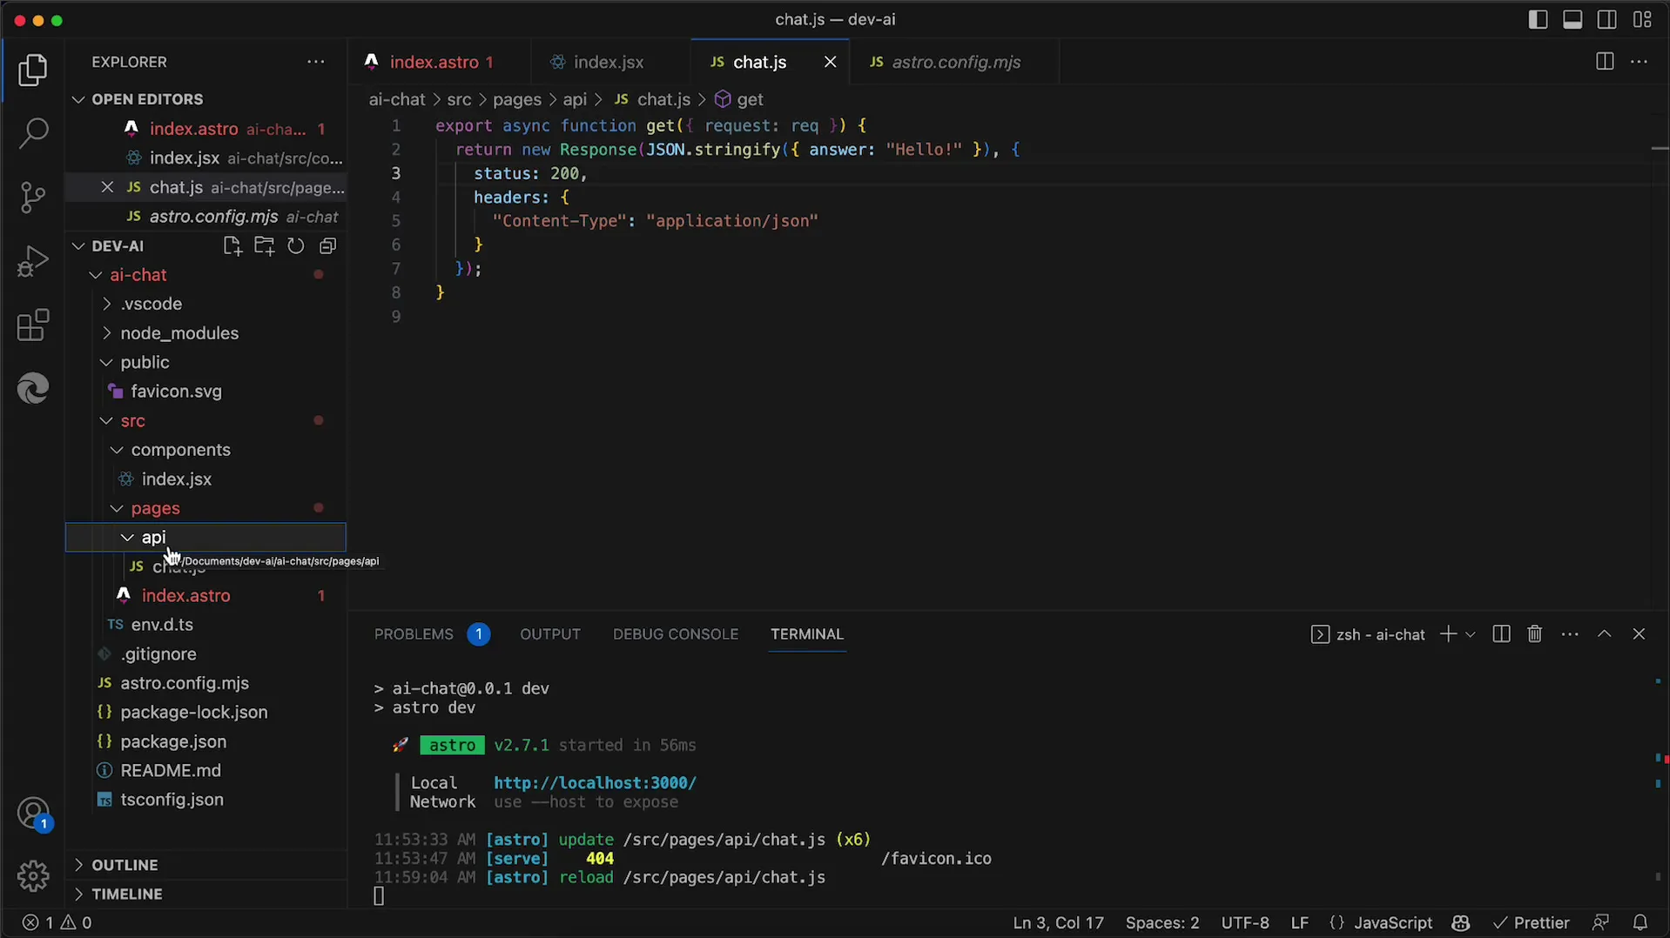Open notifications bell in status bar

(x=1640, y=922)
